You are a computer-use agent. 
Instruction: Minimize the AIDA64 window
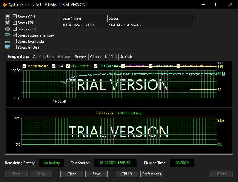[x=203, y=4]
